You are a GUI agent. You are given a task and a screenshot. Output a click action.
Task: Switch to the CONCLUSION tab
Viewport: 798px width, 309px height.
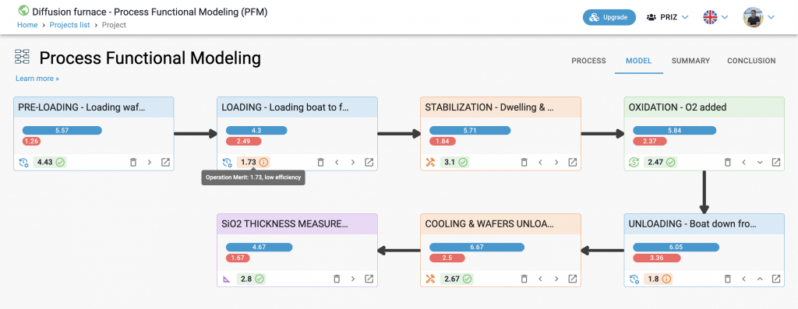(x=751, y=61)
